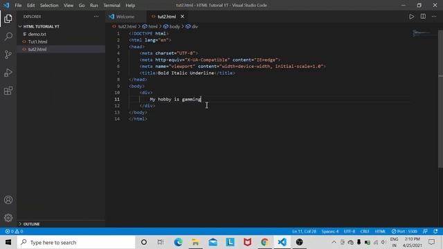Open the notifications bell in status bar
Viewport: 443px width, 249px height.
pos(435,231)
